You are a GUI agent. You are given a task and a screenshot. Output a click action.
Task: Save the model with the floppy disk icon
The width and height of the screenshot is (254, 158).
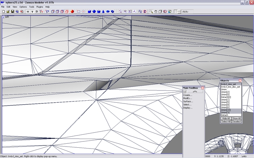click(x=12, y=11)
